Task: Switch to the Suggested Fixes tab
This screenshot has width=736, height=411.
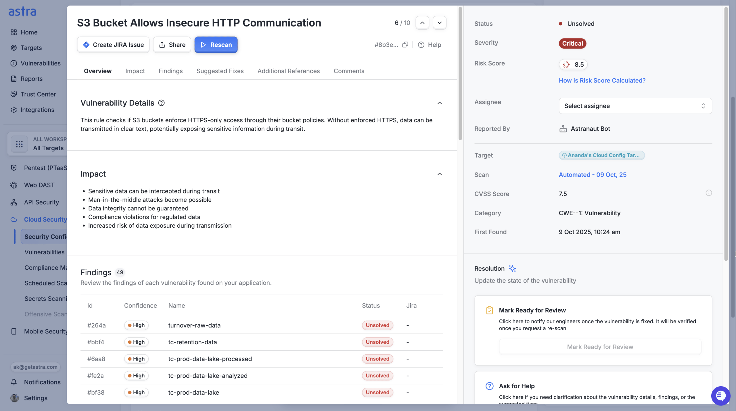Action: tap(220, 71)
